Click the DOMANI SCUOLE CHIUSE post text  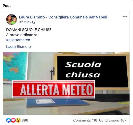(x=29, y=30)
